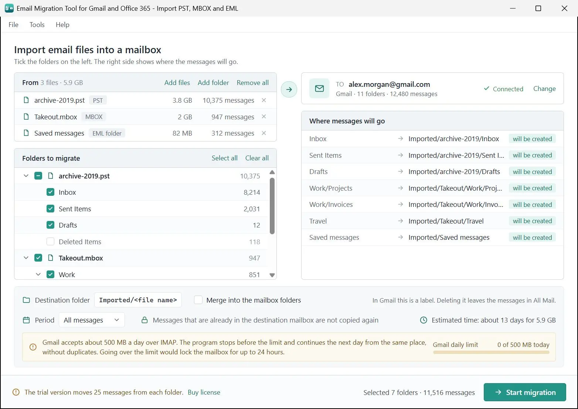Open the Tools menu

pos(37,24)
